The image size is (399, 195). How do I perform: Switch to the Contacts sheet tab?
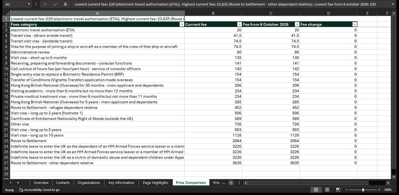63,183
